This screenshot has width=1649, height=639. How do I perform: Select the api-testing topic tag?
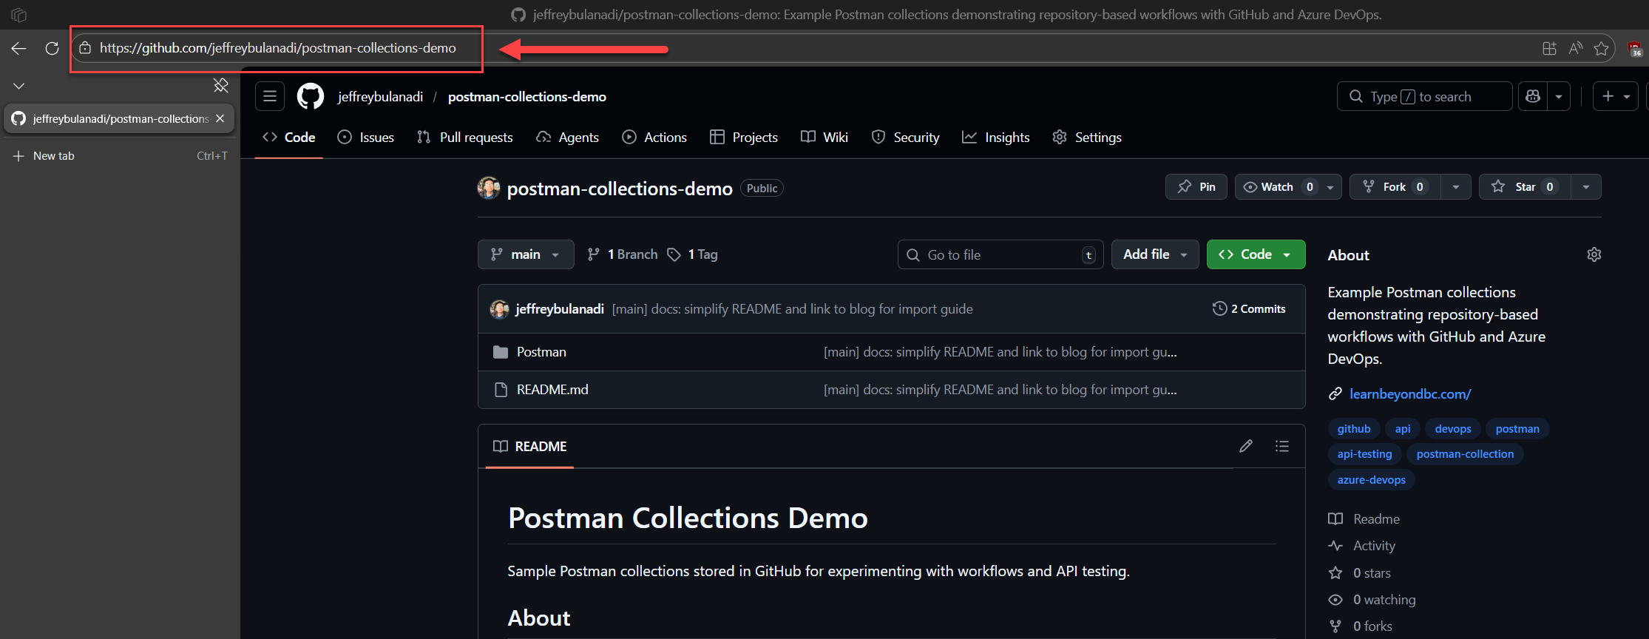pyautogui.click(x=1364, y=454)
